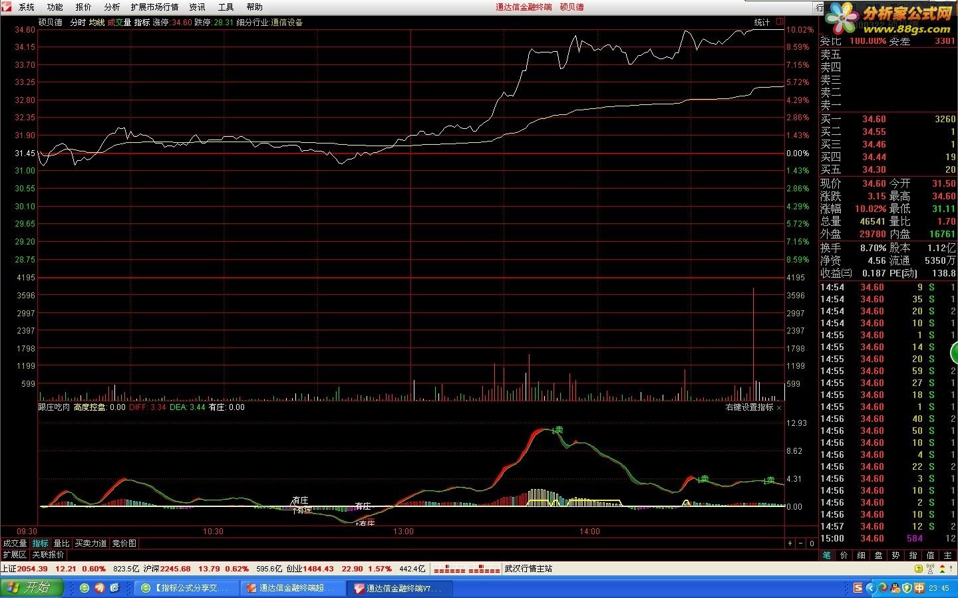Click the 指标 label in chart header

click(142, 23)
